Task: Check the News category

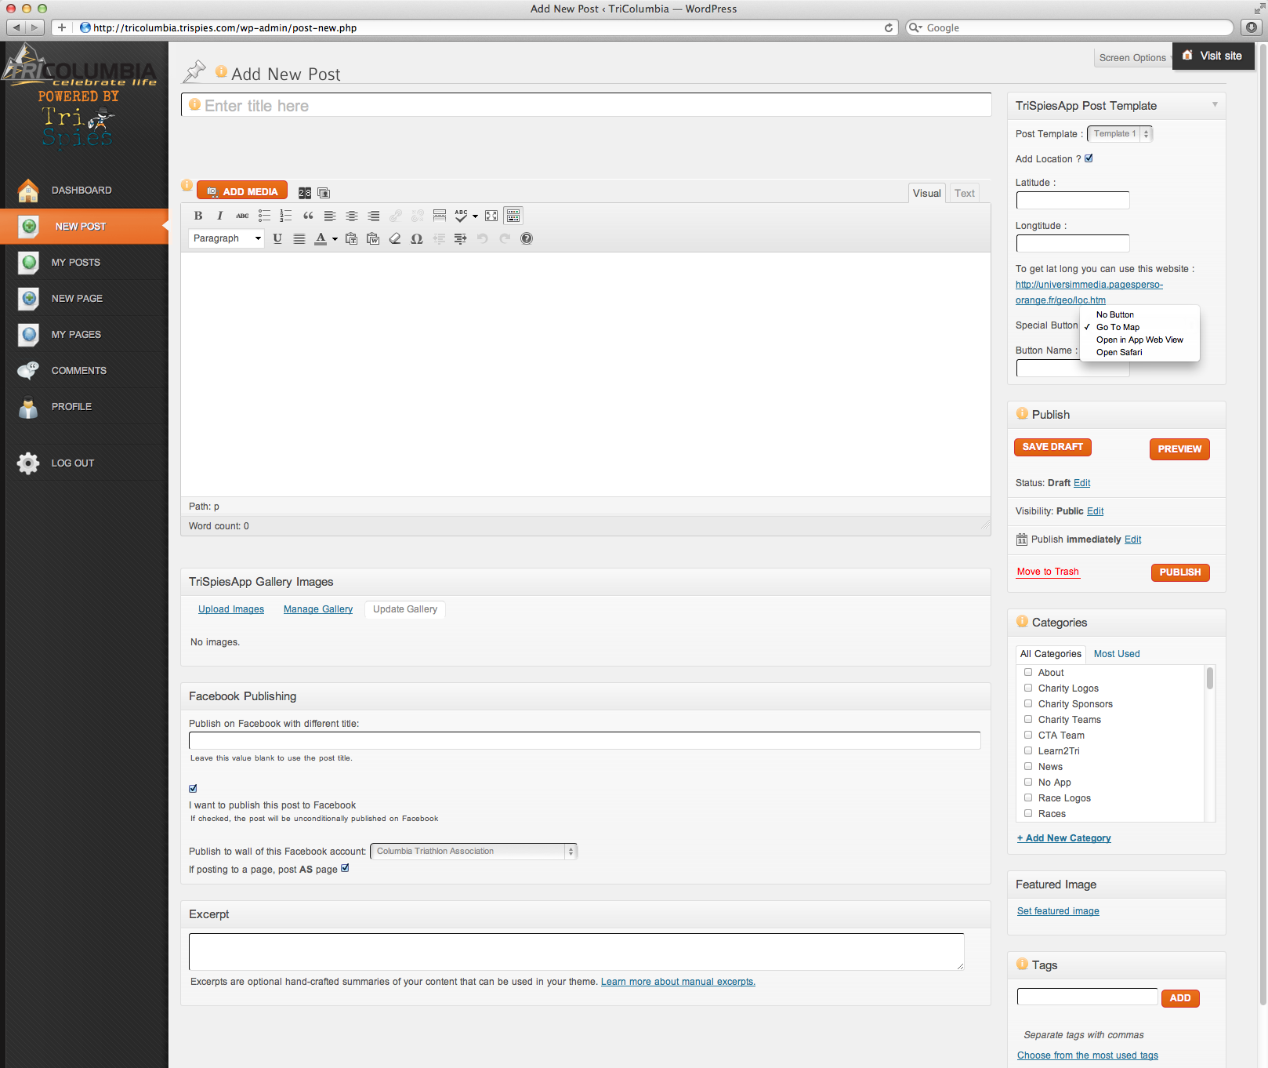Action: (x=1028, y=766)
